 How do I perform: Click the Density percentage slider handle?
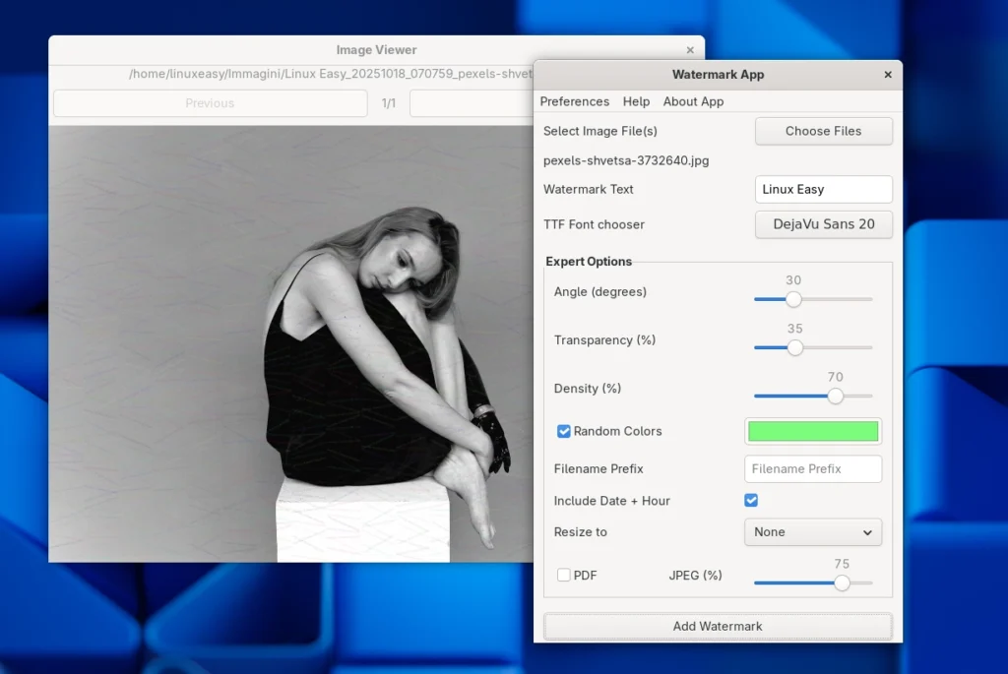click(836, 396)
